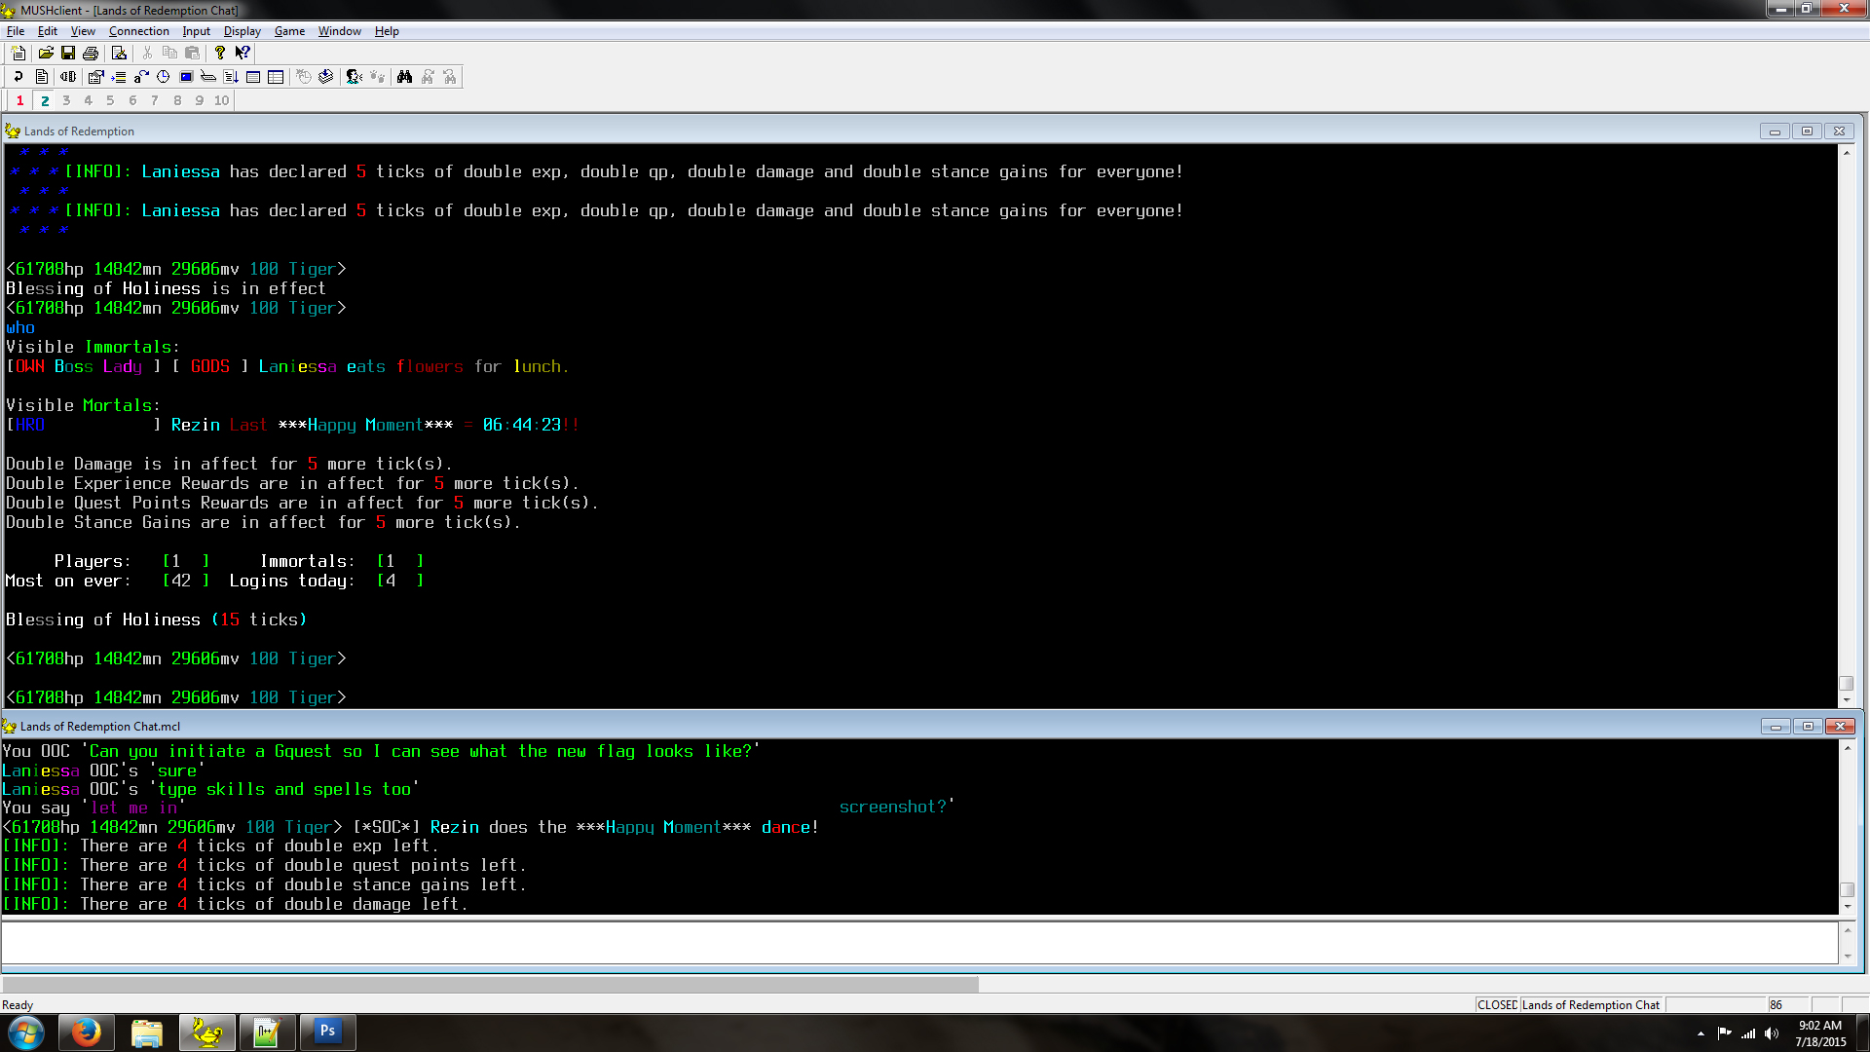Launch Firefox from the taskbar
This screenshot has width=1870, height=1052.
coord(87,1033)
